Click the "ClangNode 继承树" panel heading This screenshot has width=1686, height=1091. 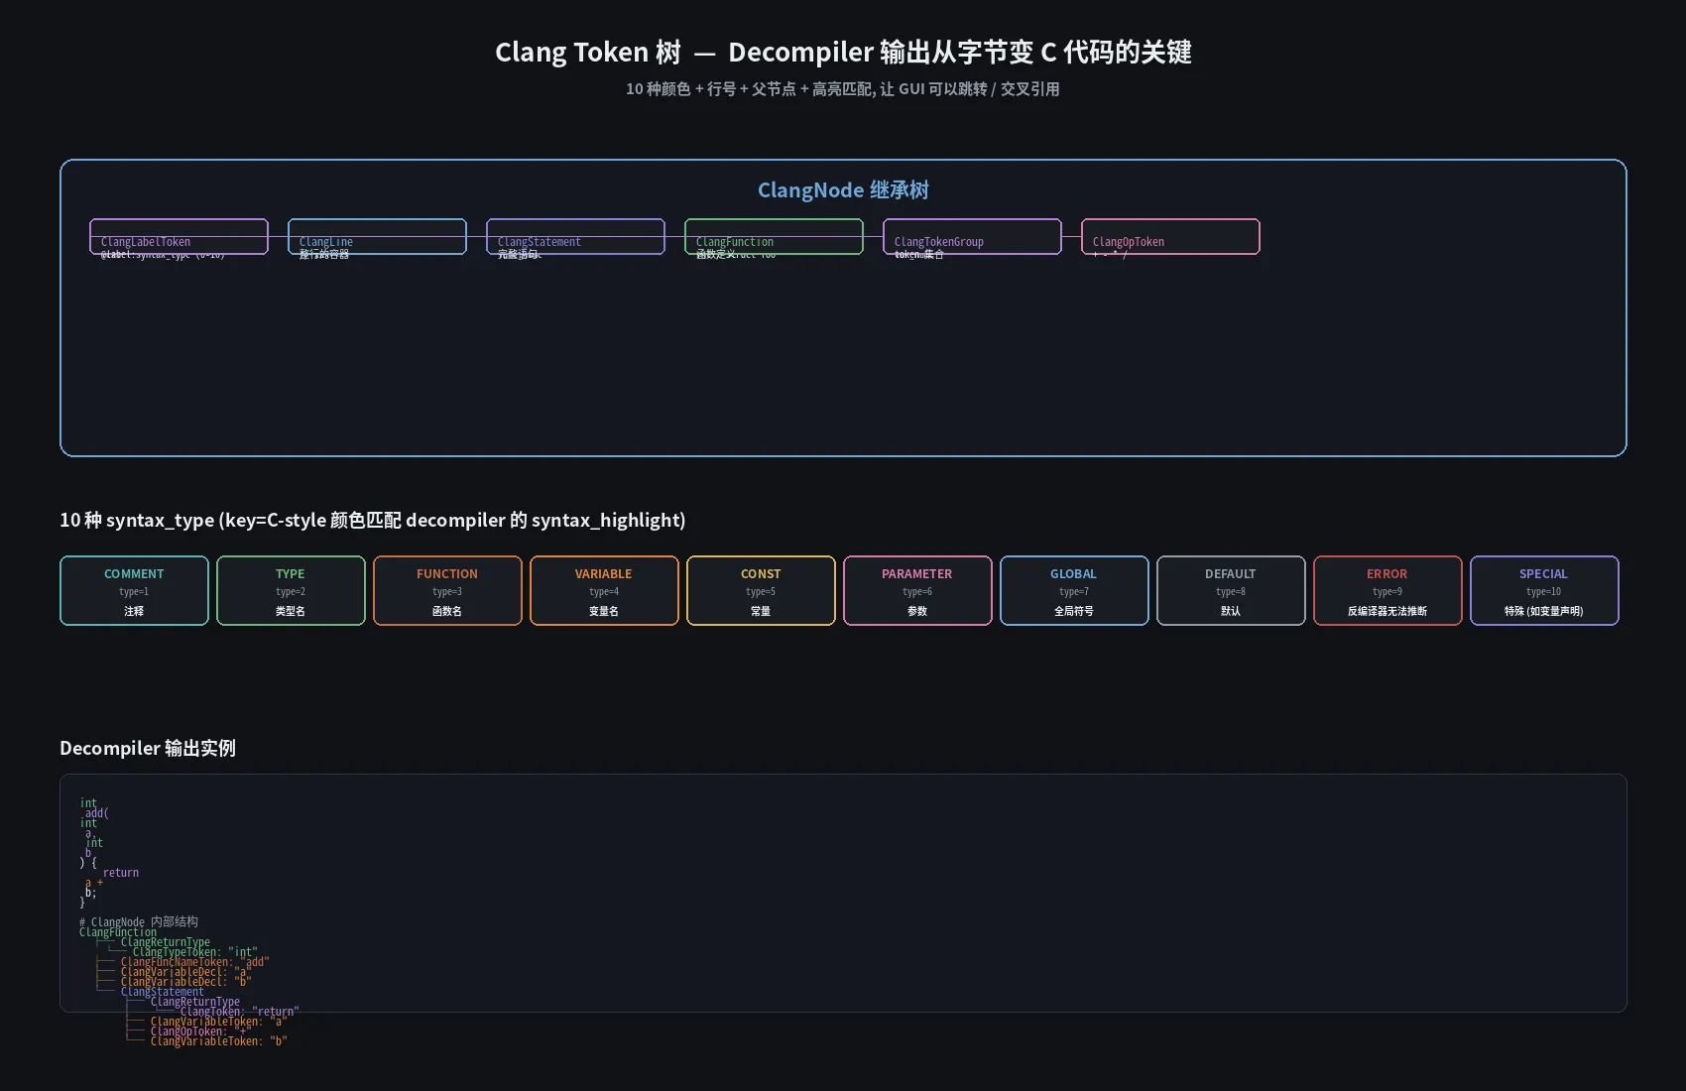[x=843, y=190]
